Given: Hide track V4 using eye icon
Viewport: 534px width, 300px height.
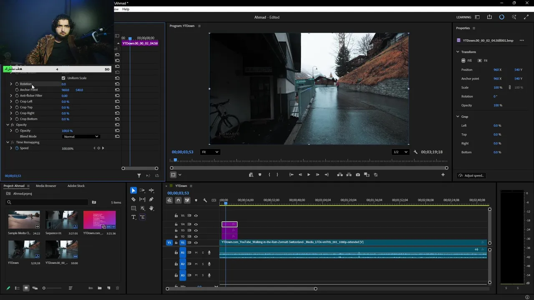Looking at the screenshot, I should [196, 225].
